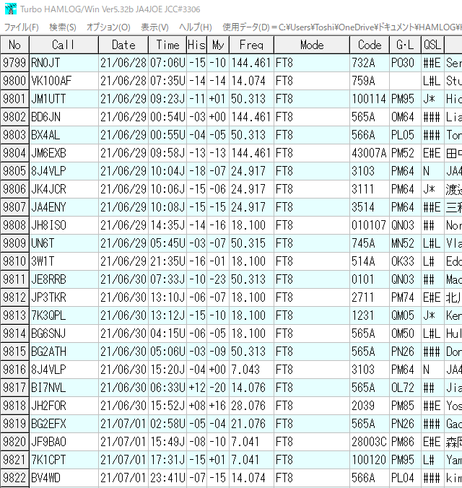Image resolution: width=462 pixels, height=488 pixels.
Task: Click the G·L column header
Action: [x=405, y=45]
